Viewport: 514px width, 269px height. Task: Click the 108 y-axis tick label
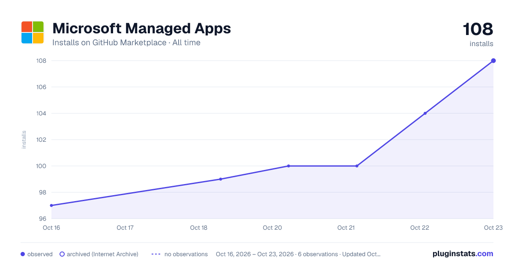point(41,61)
